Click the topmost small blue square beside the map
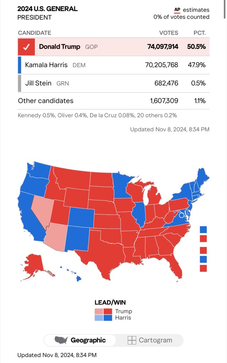Screen dimensions: 227x363 click(x=203, y=229)
